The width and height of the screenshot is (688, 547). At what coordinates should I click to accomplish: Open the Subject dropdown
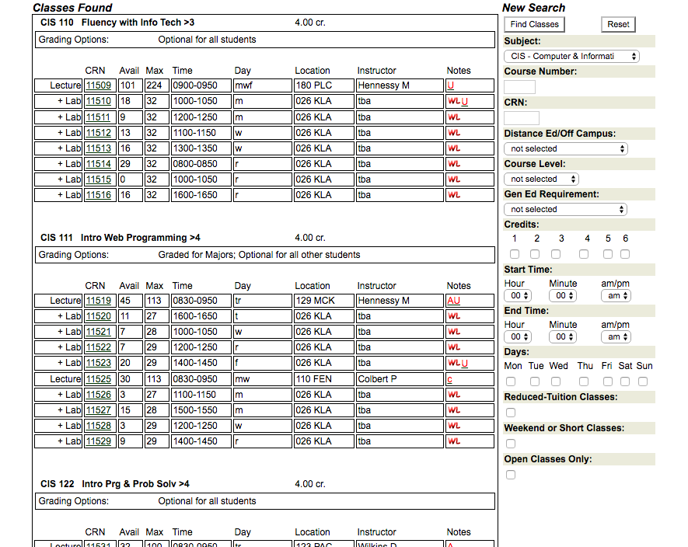pyautogui.click(x=571, y=56)
